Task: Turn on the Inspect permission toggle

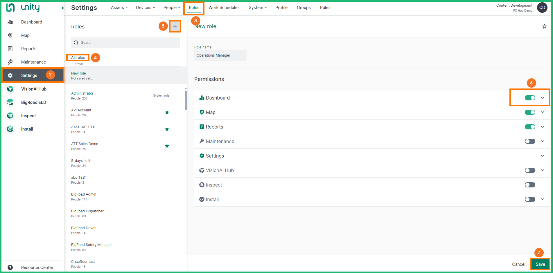Action: point(530,185)
